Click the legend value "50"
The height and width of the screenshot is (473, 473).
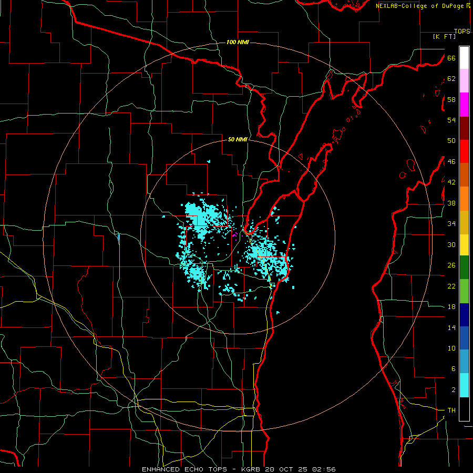[451, 141]
